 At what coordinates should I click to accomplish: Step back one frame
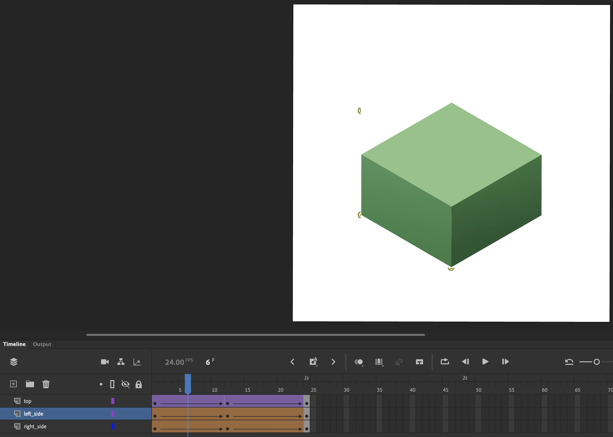[x=465, y=362]
